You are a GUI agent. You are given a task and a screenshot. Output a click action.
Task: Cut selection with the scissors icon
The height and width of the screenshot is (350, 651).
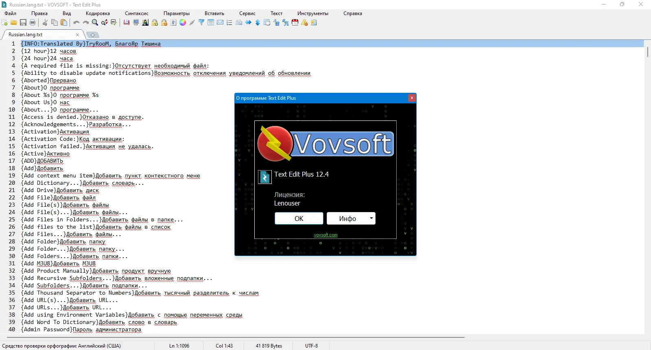tap(45, 23)
